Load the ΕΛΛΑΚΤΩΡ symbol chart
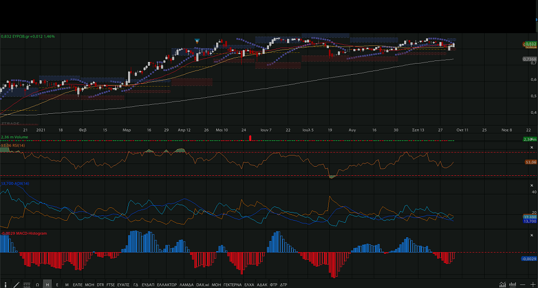This screenshot has width=538, height=288. coord(167,285)
